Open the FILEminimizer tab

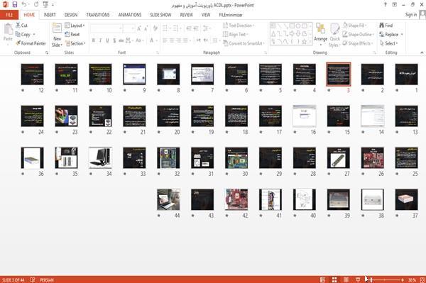tap(231, 15)
